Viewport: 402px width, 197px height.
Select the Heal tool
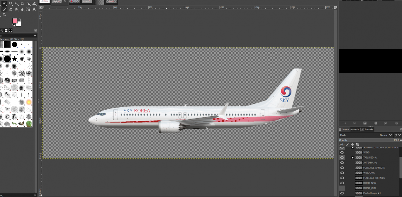(x=16, y=9)
